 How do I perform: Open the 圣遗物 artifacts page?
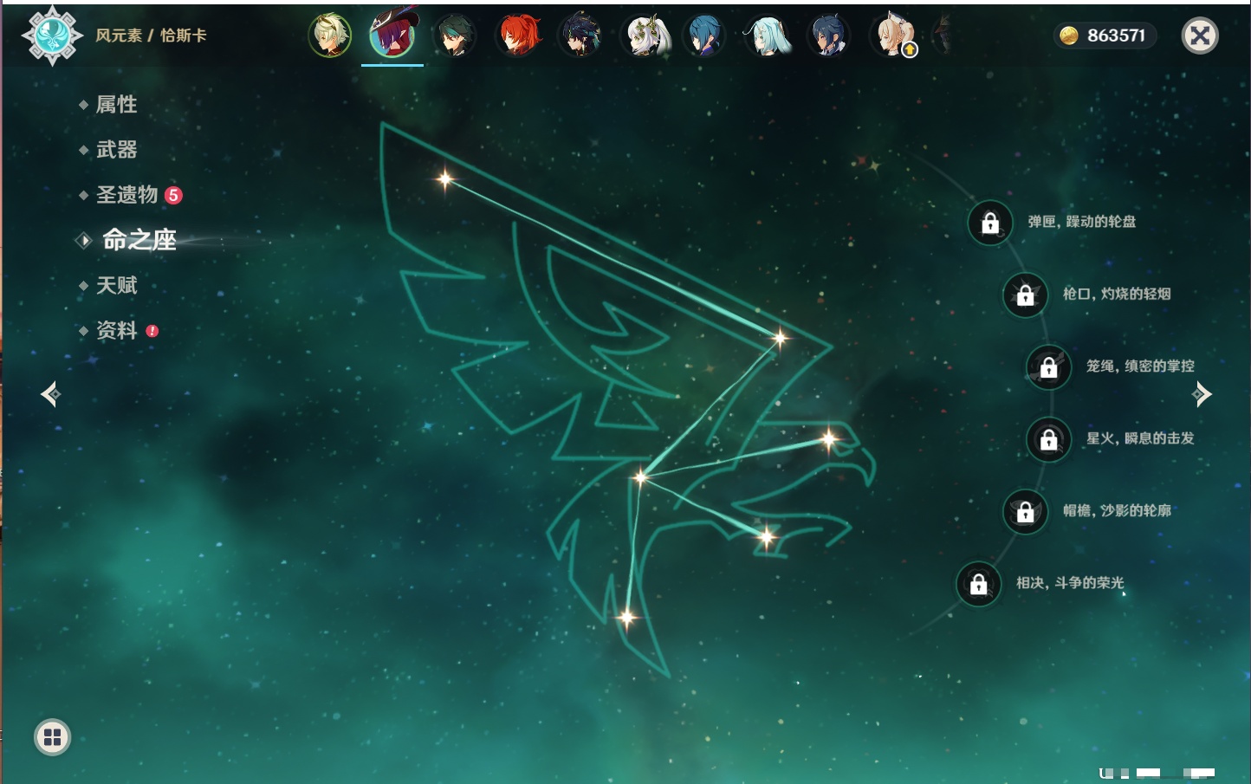tap(129, 195)
